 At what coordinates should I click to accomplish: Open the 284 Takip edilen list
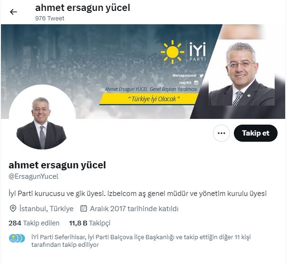(34, 223)
